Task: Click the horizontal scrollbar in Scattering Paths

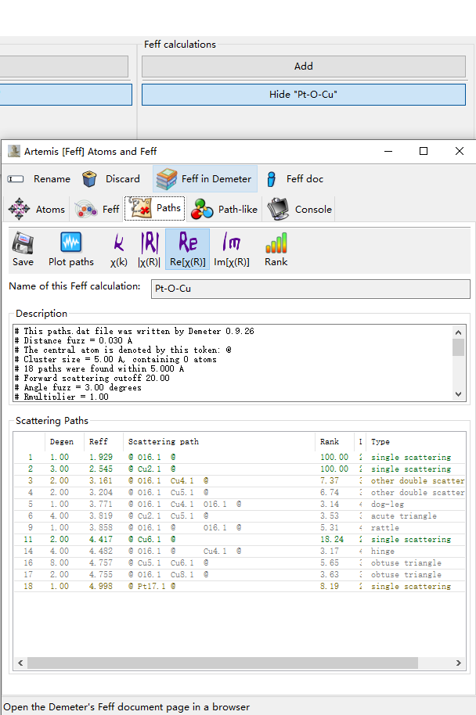Action: click(x=235, y=663)
